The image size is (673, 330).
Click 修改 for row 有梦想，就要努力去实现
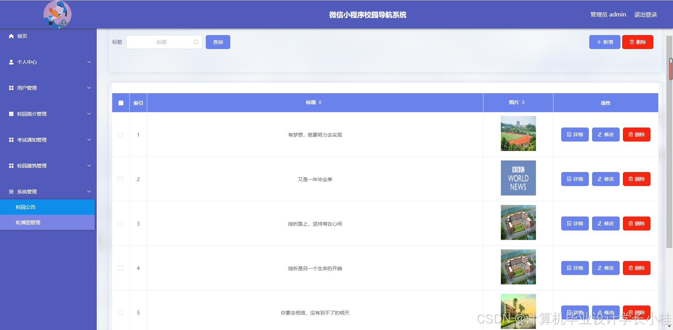[x=606, y=135]
